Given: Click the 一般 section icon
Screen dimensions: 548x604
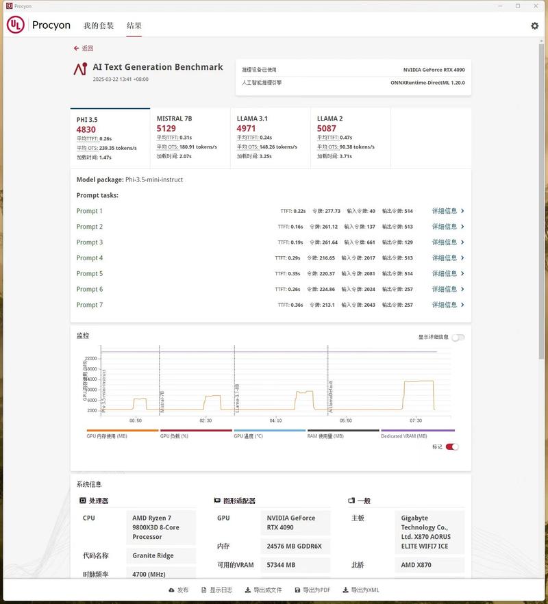Looking at the screenshot, I should point(351,501).
